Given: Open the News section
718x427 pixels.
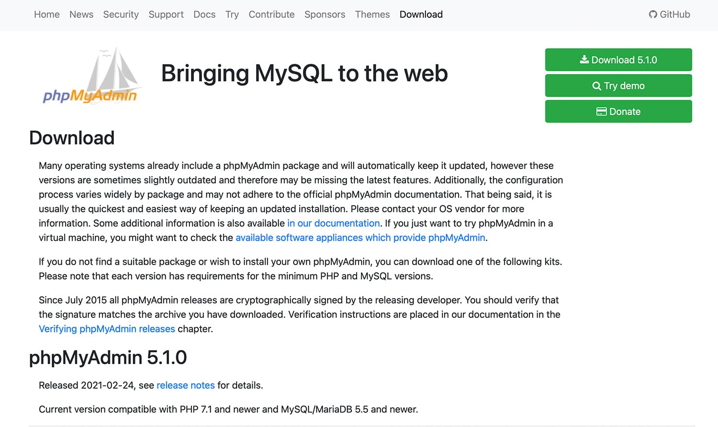Looking at the screenshot, I should (81, 14).
